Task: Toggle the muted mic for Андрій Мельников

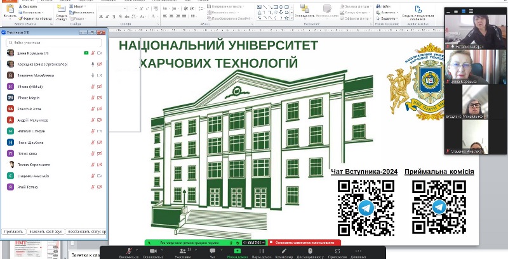Action: [x=93, y=120]
